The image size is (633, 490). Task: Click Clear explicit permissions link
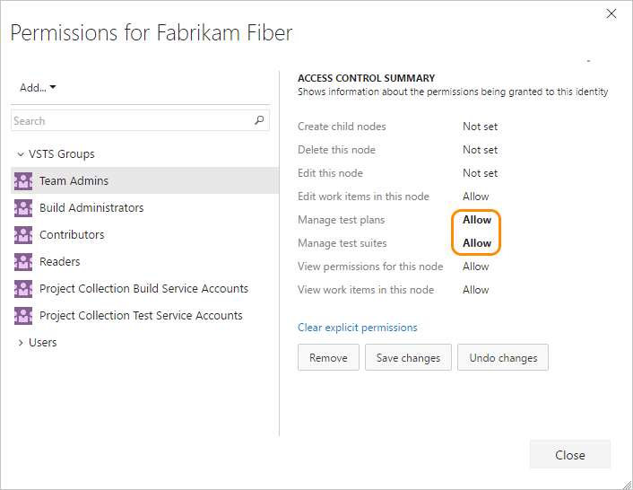(357, 328)
